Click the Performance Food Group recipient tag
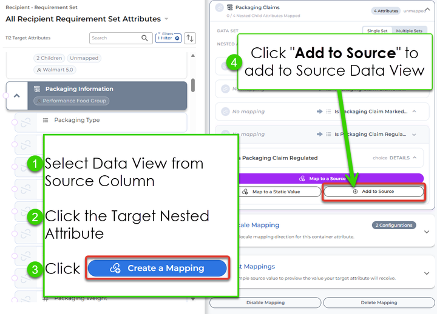Viewport: 437px width, 314px height. click(72, 101)
